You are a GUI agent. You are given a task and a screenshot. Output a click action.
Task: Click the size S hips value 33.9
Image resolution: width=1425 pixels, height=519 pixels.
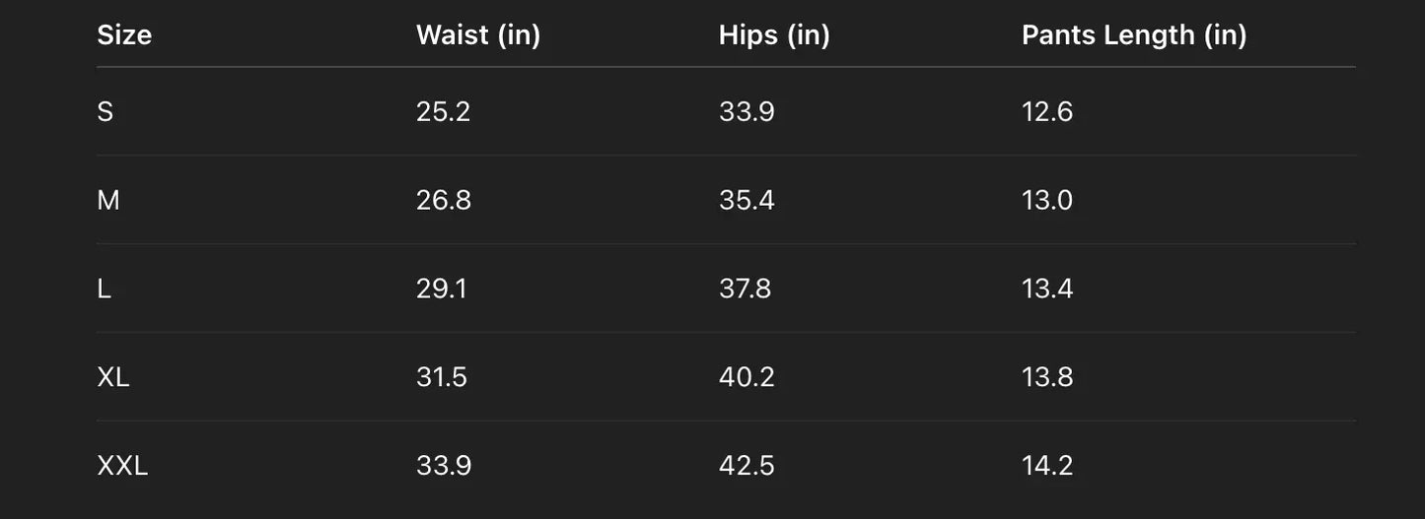(x=747, y=111)
